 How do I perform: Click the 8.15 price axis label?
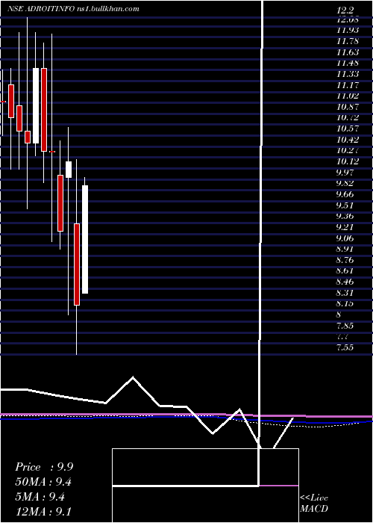pos(345,303)
